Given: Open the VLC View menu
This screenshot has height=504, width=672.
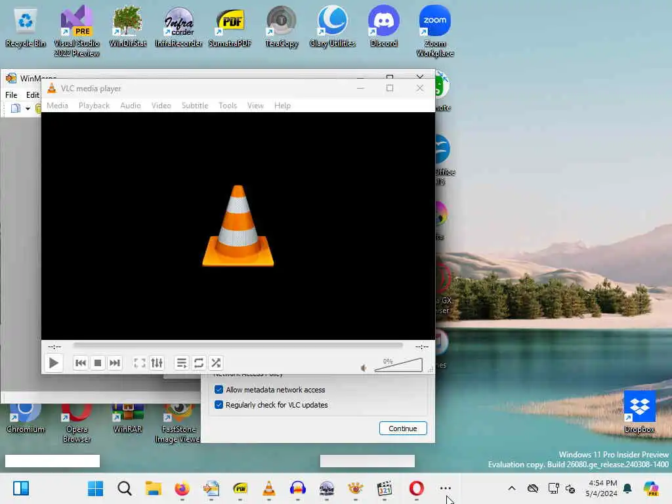Looking at the screenshot, I should [255, 106].
